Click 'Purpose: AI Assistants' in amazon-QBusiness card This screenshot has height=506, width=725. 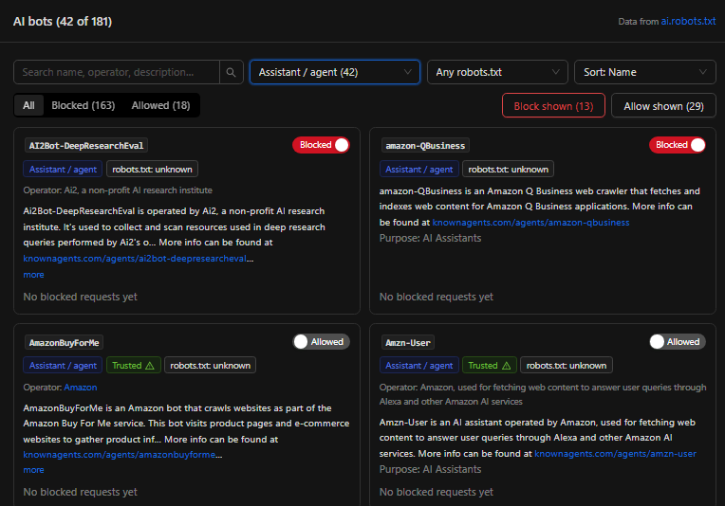(431, 238)
